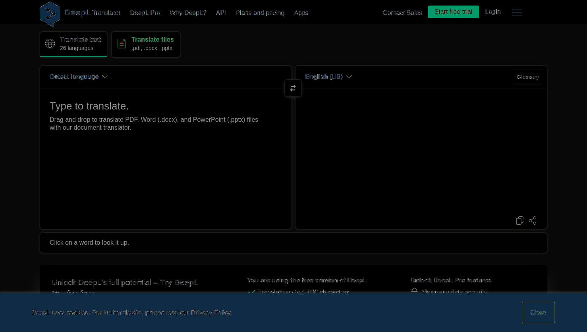Switch to the Translate text tab
Viewport: 587px width, 332px height.
[73, 44]
